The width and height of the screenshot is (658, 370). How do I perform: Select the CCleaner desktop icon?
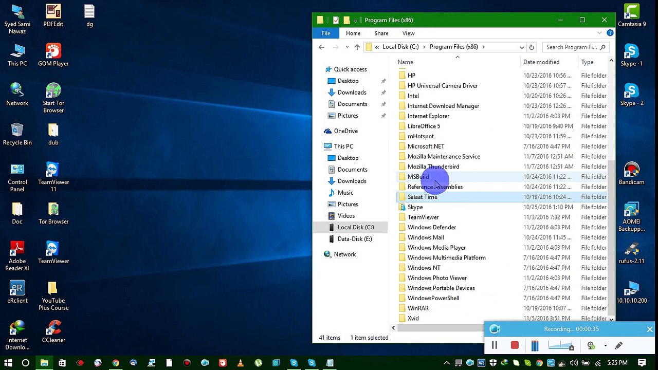coord(53,332)
